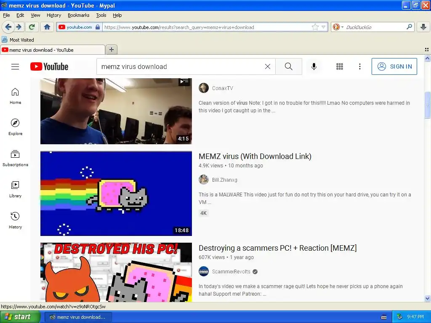Click the 9:47 PM system clock
The width and height of the screenshot is (431, 323).
[x=415, y=317]
